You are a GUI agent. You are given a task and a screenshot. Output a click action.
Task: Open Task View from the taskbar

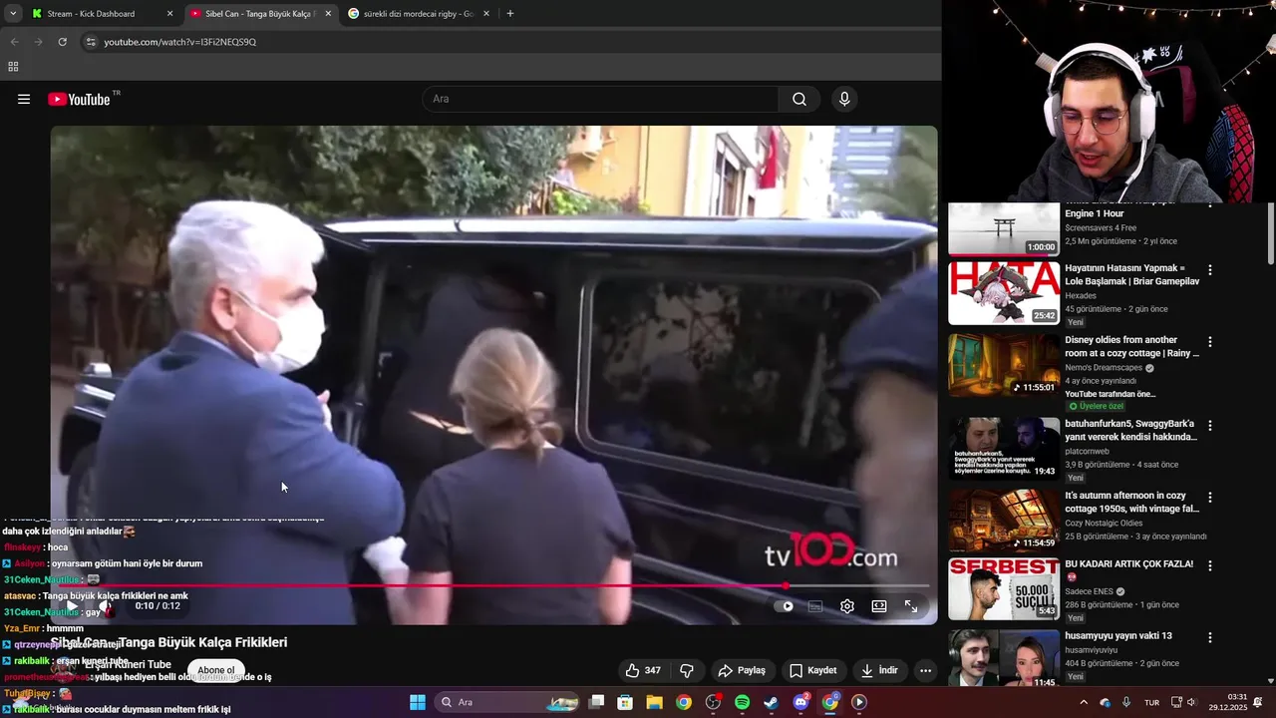click(596, 702)
